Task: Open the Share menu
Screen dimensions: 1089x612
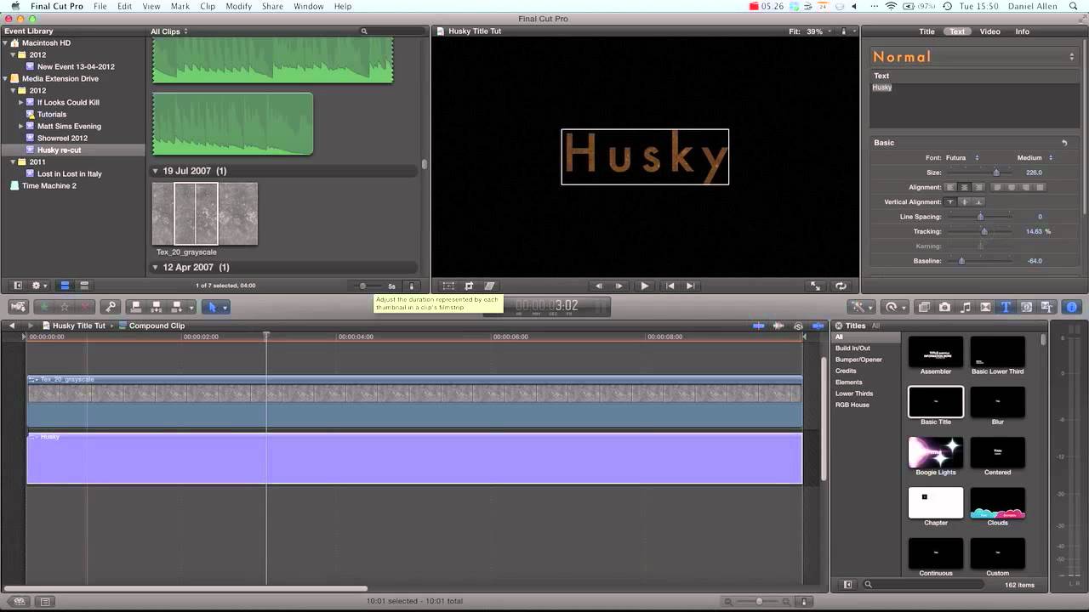Action: coord(272,6)
